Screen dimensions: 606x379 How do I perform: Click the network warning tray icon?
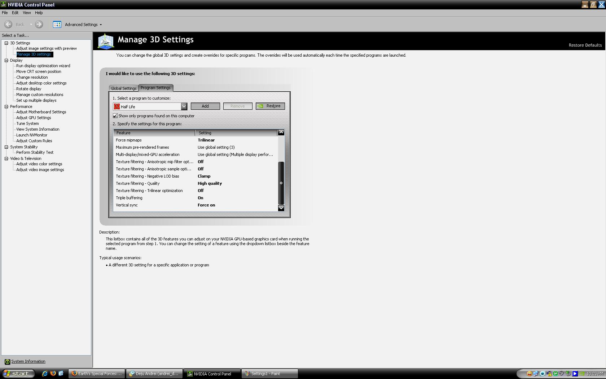[549, 374]
